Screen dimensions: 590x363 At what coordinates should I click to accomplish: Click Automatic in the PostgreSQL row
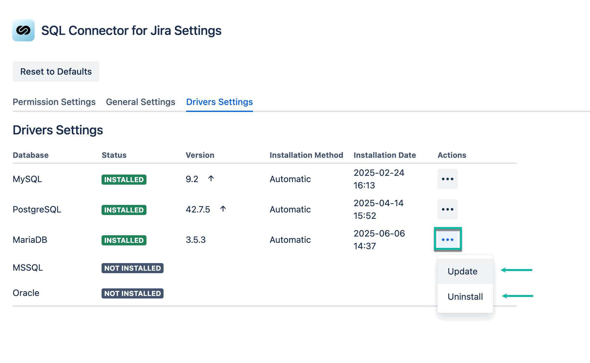tap(290, 209)
